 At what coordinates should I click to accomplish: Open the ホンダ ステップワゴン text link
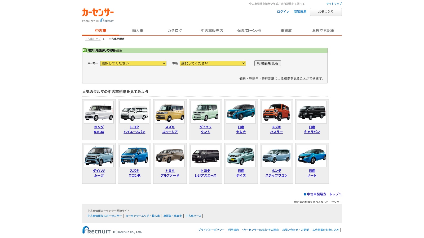(276, 173)
